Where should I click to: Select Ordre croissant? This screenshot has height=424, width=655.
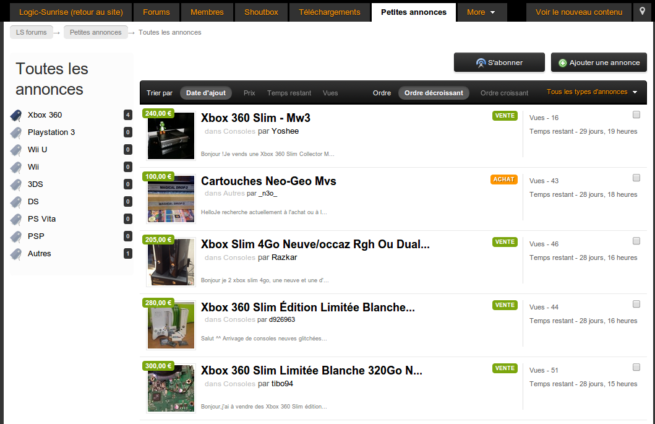coord(504,93)
